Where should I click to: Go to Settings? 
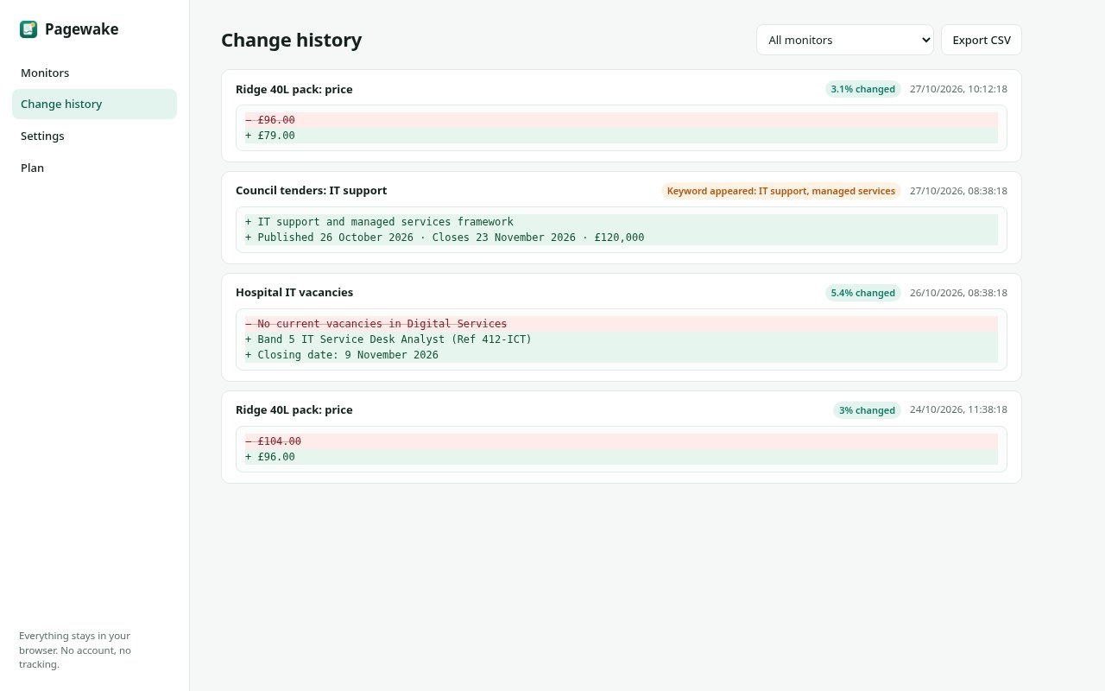coord(94,136)
